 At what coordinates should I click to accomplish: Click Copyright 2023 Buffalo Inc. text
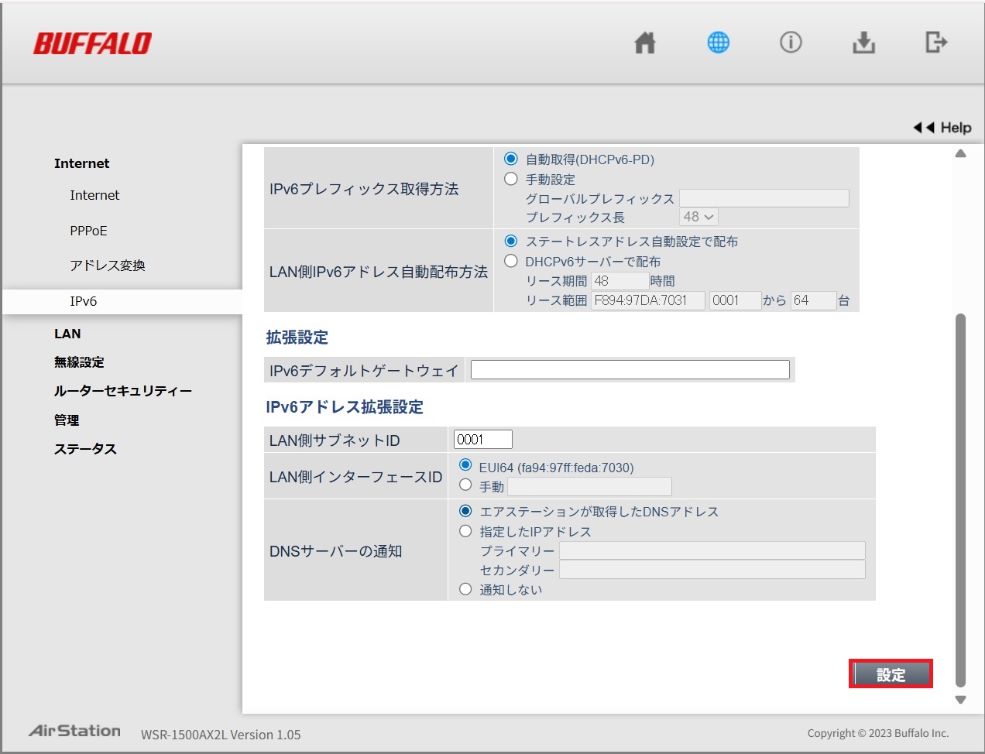pos(878,733)
